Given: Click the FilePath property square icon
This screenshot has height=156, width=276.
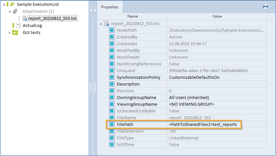Looking at the screenshot, I should pyautogui.click(x=112, y=124).
